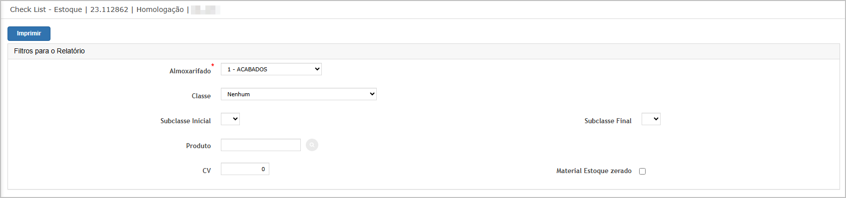Click the Material Estoque zerado label text
The image size is (846, 198).
[x=594, y=171]
